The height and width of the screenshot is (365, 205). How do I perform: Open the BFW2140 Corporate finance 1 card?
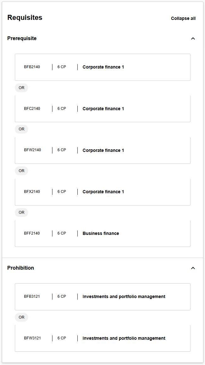(x=103, y=150)
